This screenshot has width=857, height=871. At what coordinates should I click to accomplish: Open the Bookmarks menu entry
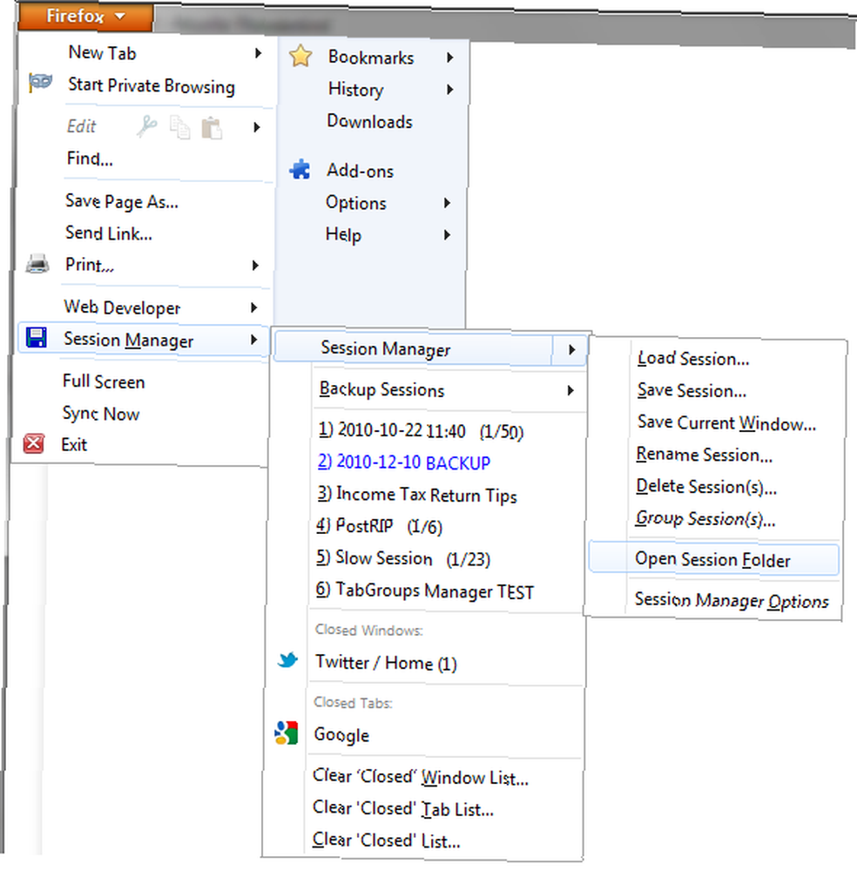371,57
